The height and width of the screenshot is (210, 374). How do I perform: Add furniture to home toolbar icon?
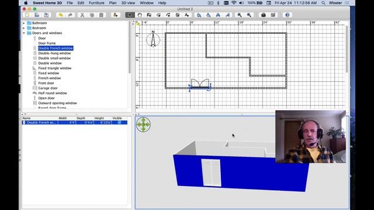point(116,15)
